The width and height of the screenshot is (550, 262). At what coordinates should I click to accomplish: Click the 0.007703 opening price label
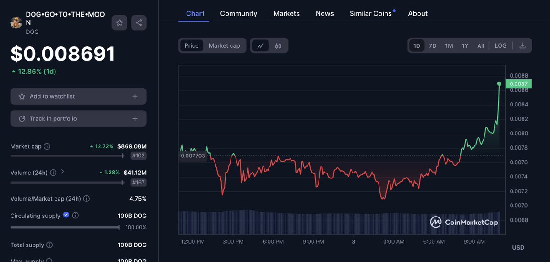click(x=192, y=156)
